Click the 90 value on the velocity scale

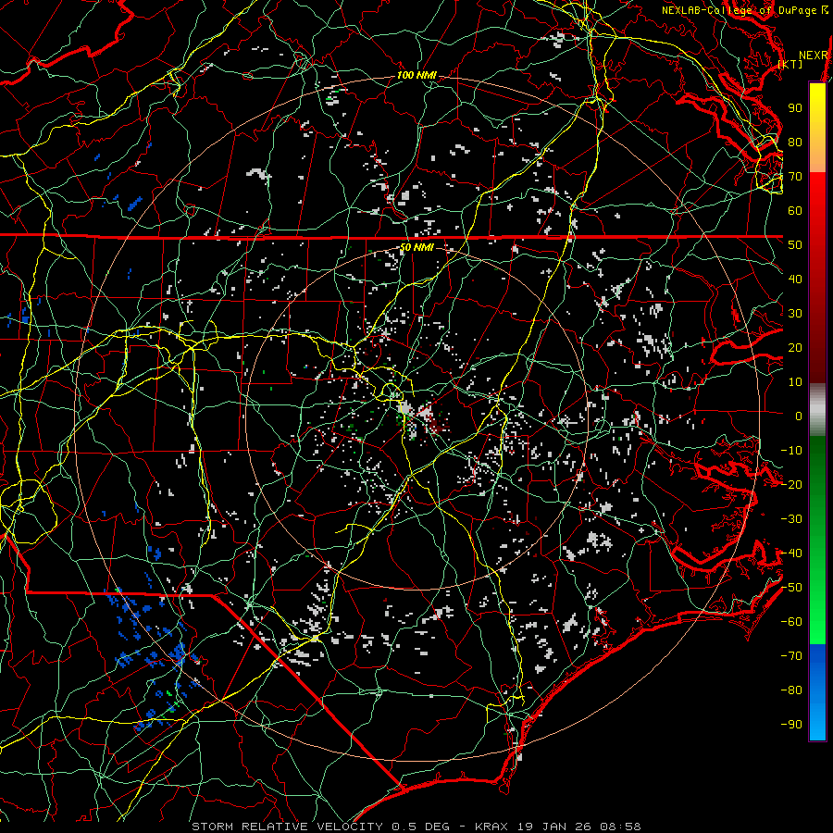[795, 108]
